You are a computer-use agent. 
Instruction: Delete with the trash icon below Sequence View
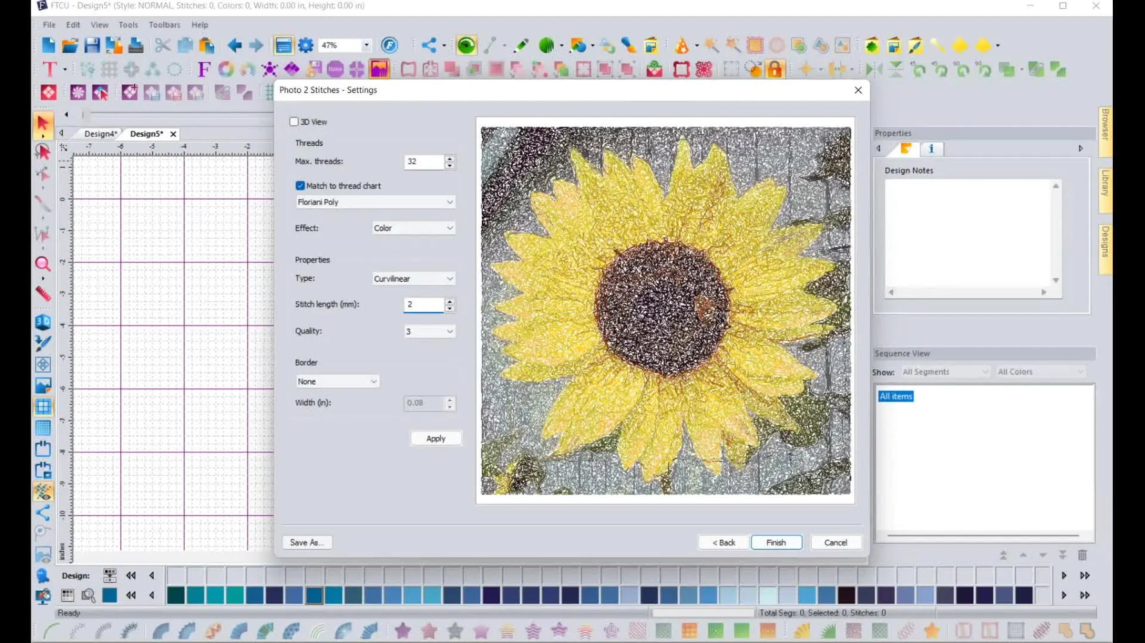[x=1082, y=555]
